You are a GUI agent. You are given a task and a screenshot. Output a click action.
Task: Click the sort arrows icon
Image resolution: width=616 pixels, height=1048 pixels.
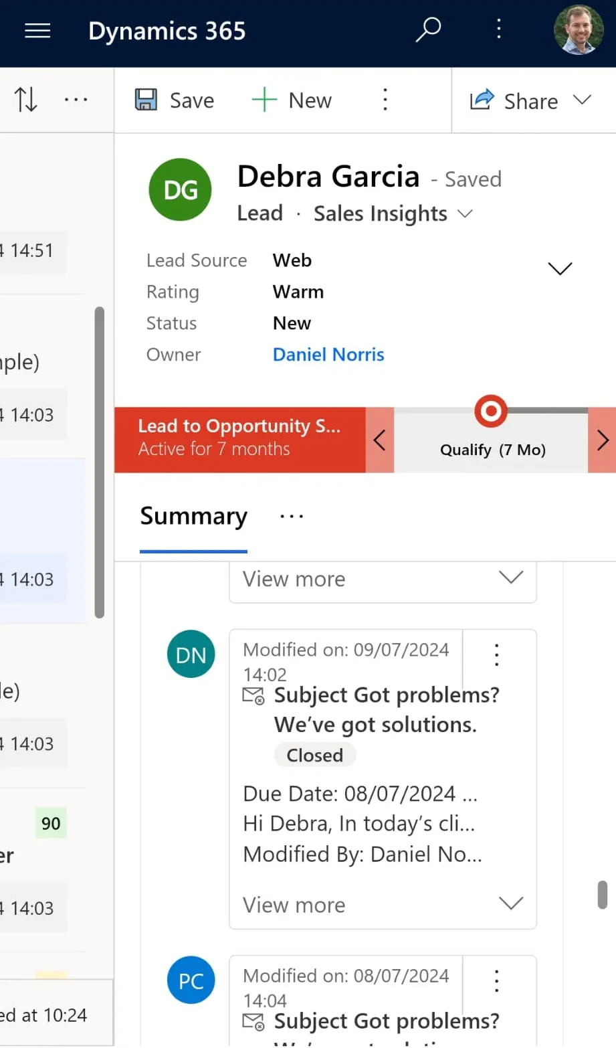coord(25,100)
